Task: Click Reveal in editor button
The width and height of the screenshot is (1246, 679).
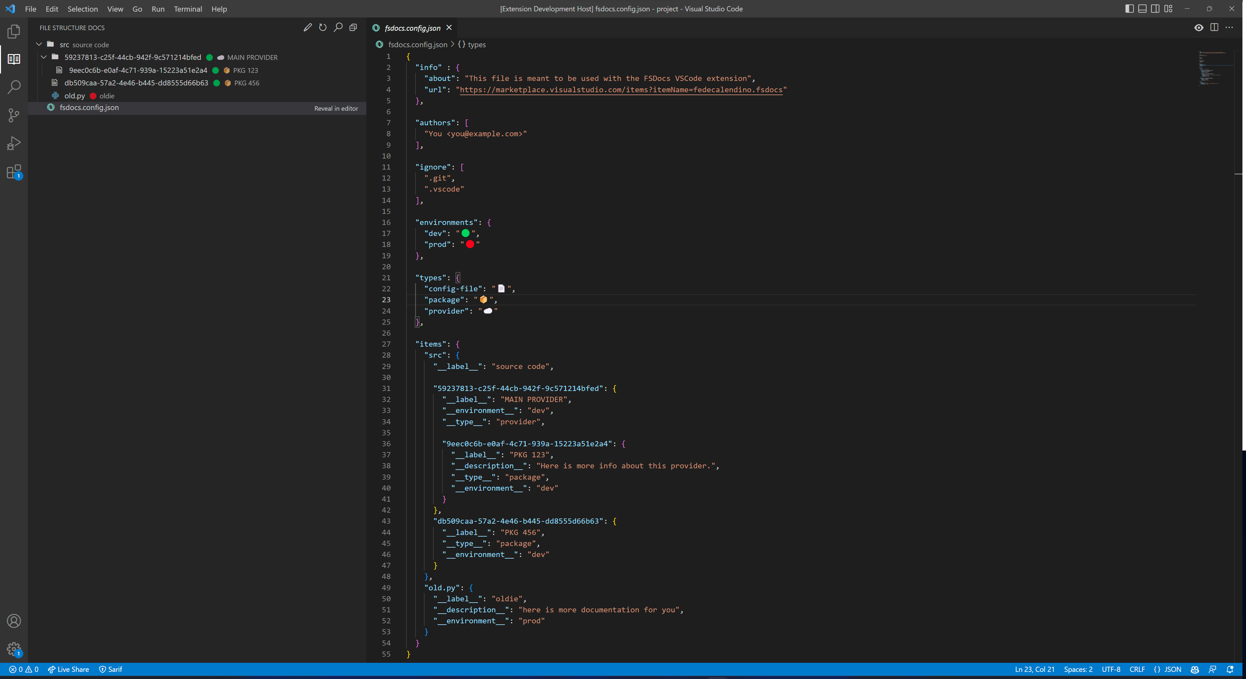Action: [336, 108]
